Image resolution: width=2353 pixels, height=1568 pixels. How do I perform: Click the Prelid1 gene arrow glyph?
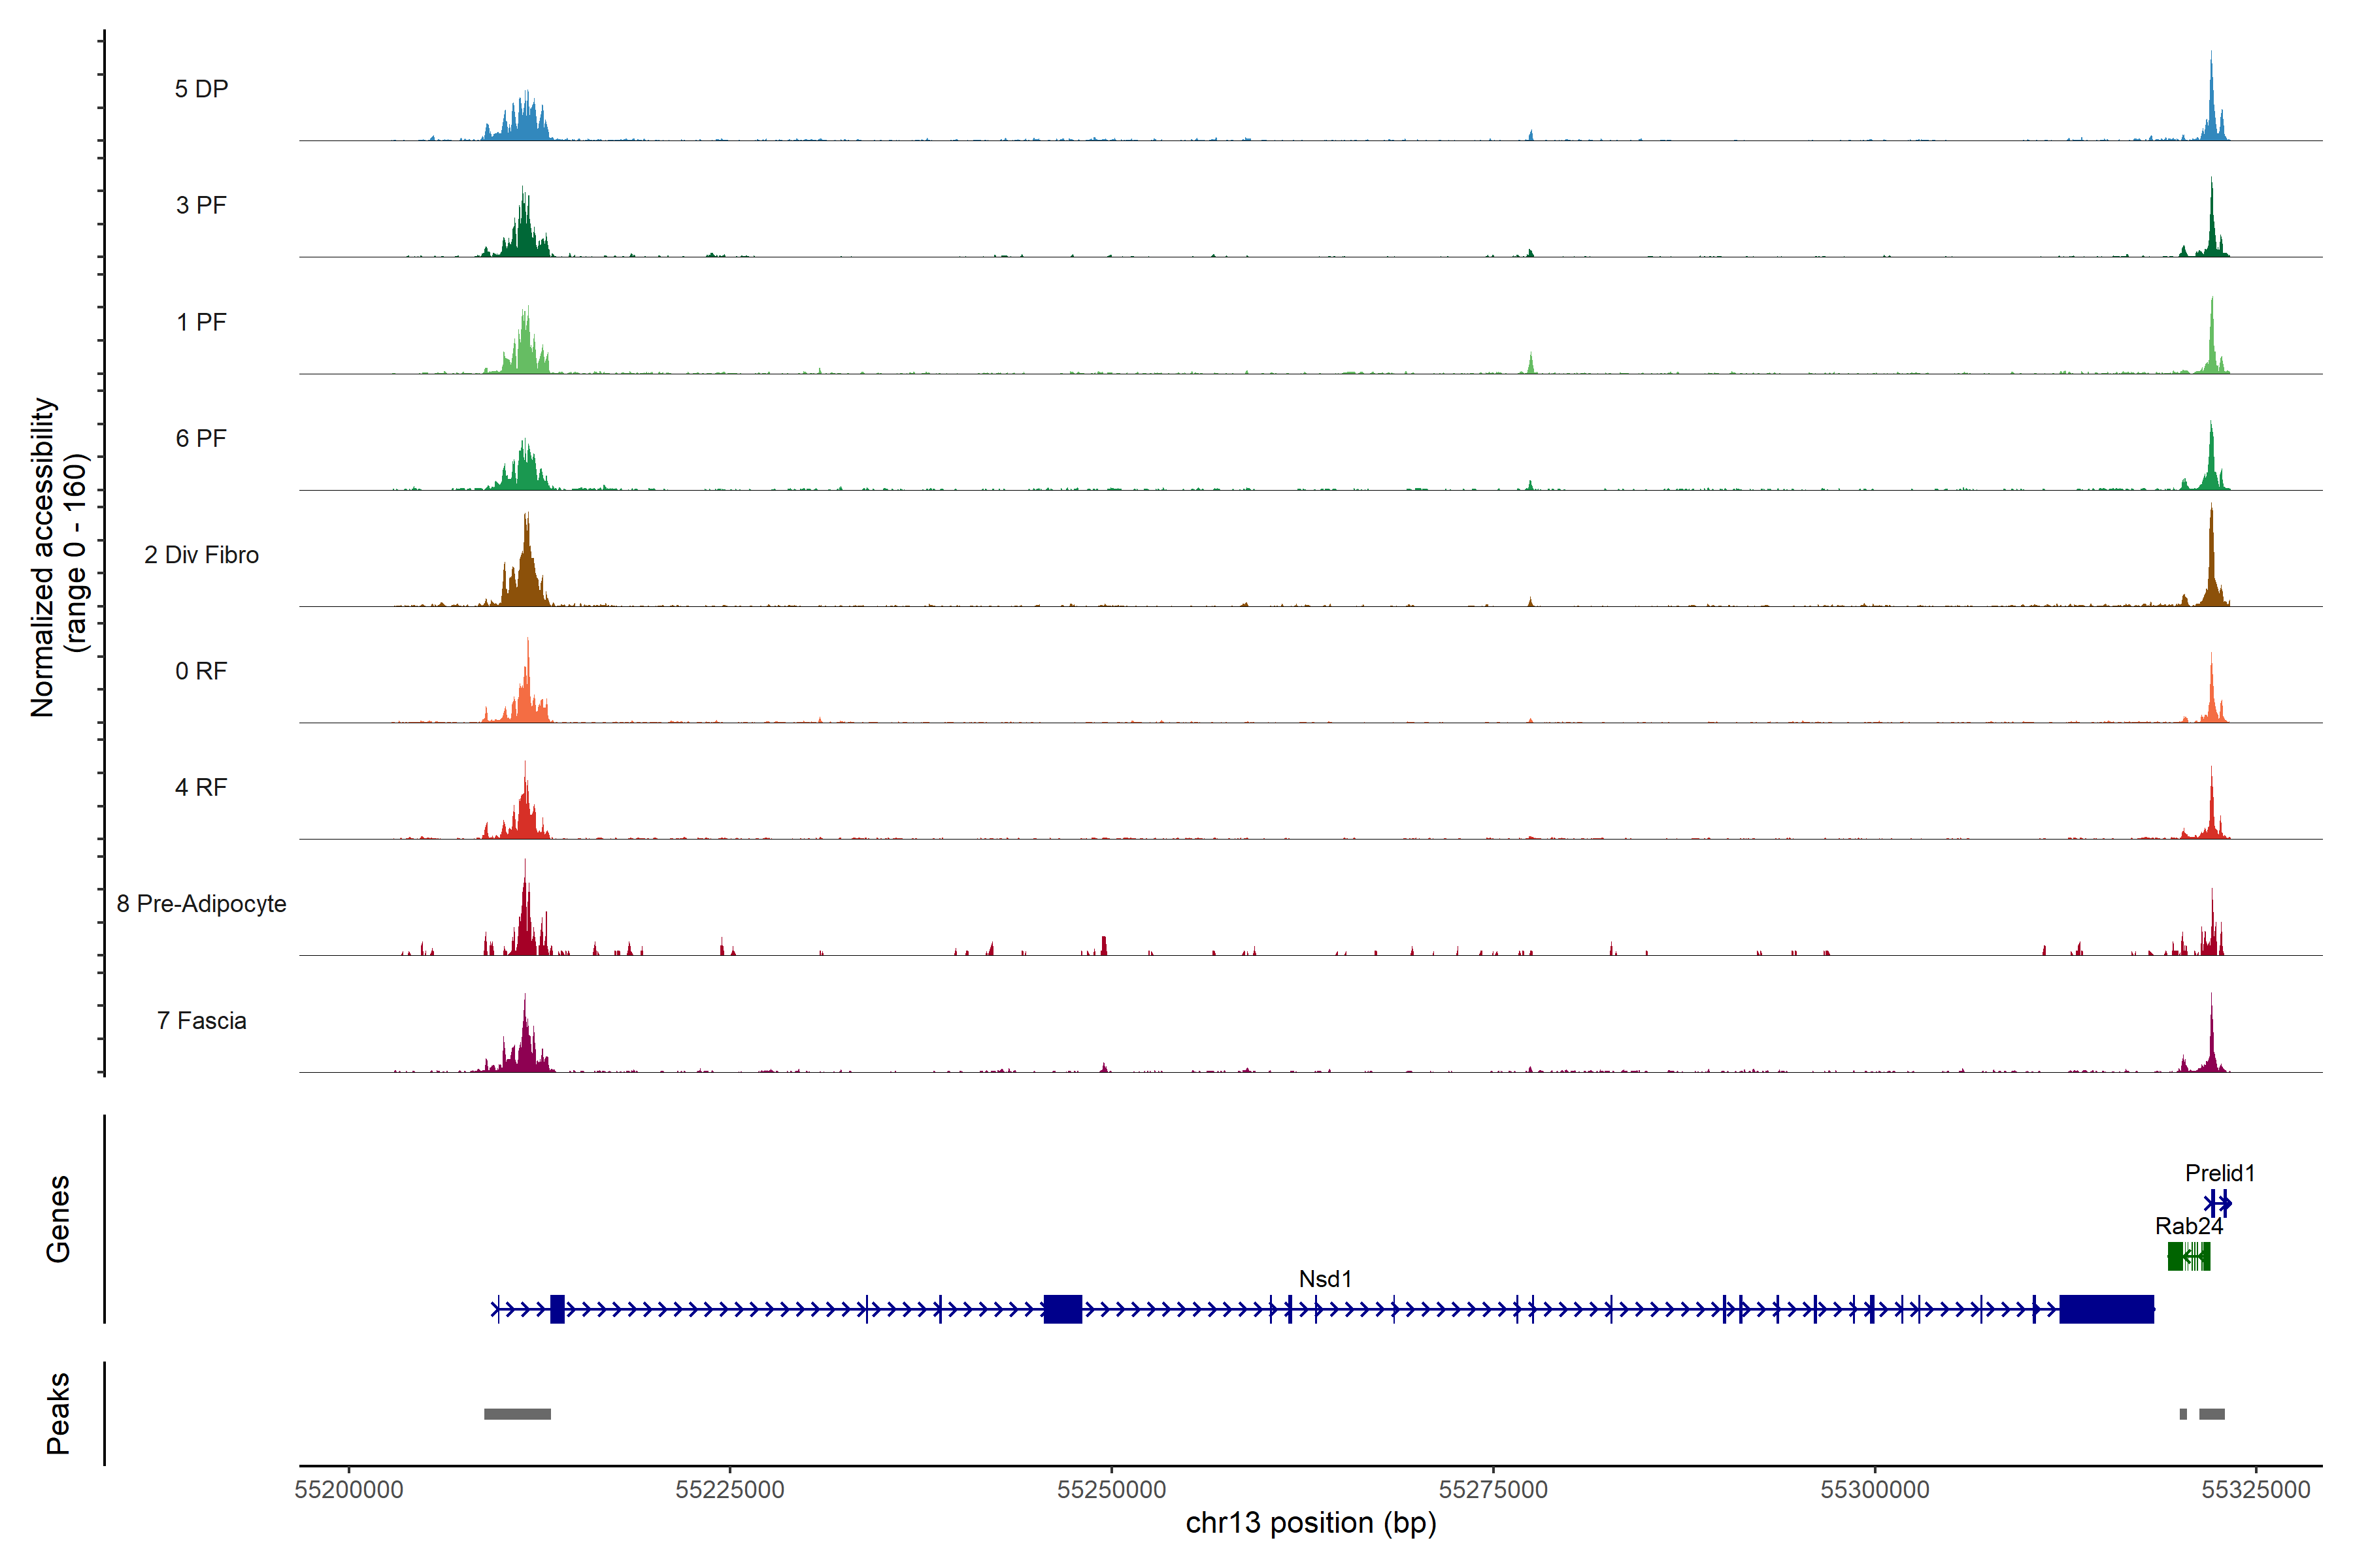click(2218, 1203)
